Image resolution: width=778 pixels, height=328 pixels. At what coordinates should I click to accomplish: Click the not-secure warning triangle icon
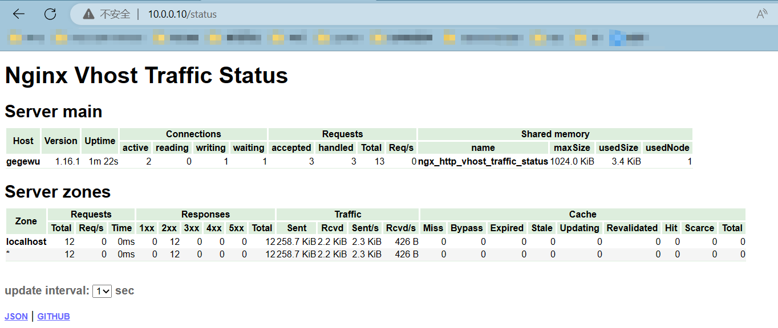pyautogui.click(x=88, y=14)
